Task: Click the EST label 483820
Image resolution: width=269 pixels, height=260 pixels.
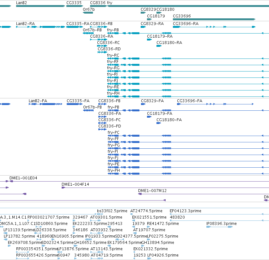Action: [x=177, y=217]
